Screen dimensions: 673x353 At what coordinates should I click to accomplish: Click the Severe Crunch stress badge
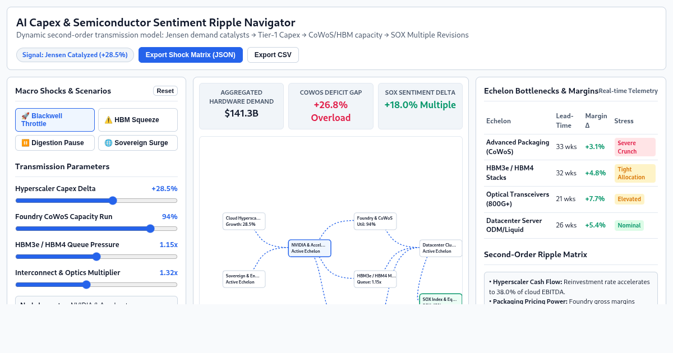pos(635,147)
